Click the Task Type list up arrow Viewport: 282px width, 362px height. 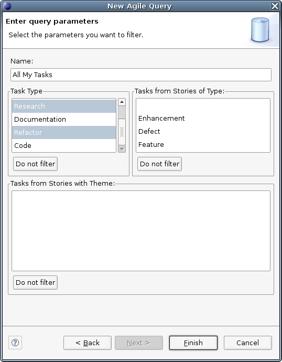coord(122,102)
